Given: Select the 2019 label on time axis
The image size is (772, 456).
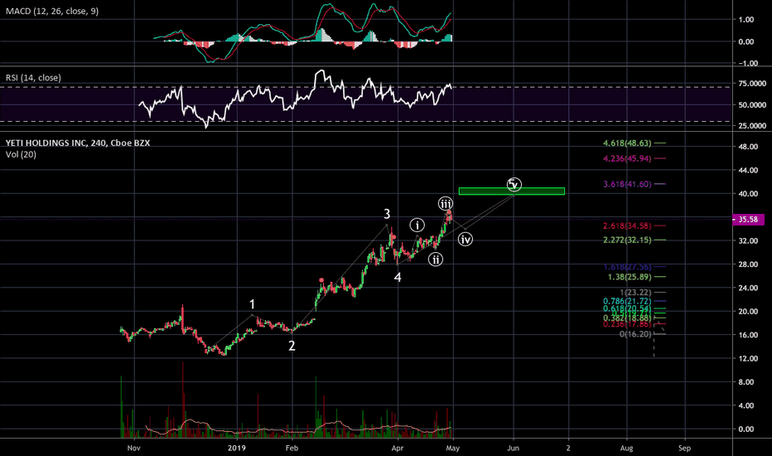Looking at the screenshot, I should (x=237, y=448).
